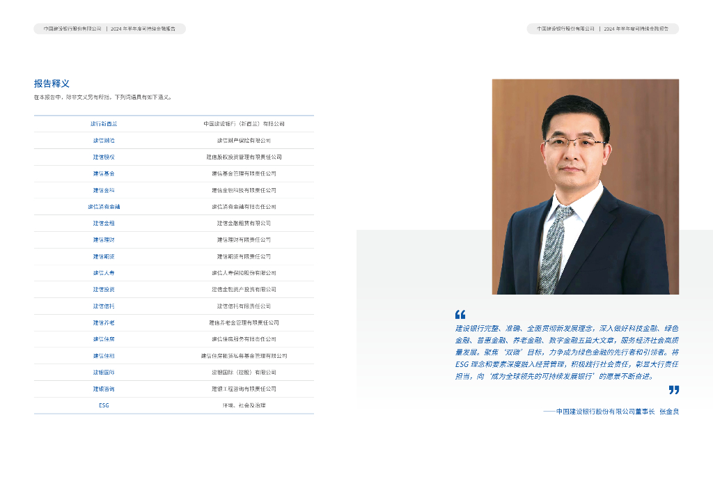Click the 建信人寿 glossary term
Viewport: 713px width, 484px height.
[x=104, y=273]
